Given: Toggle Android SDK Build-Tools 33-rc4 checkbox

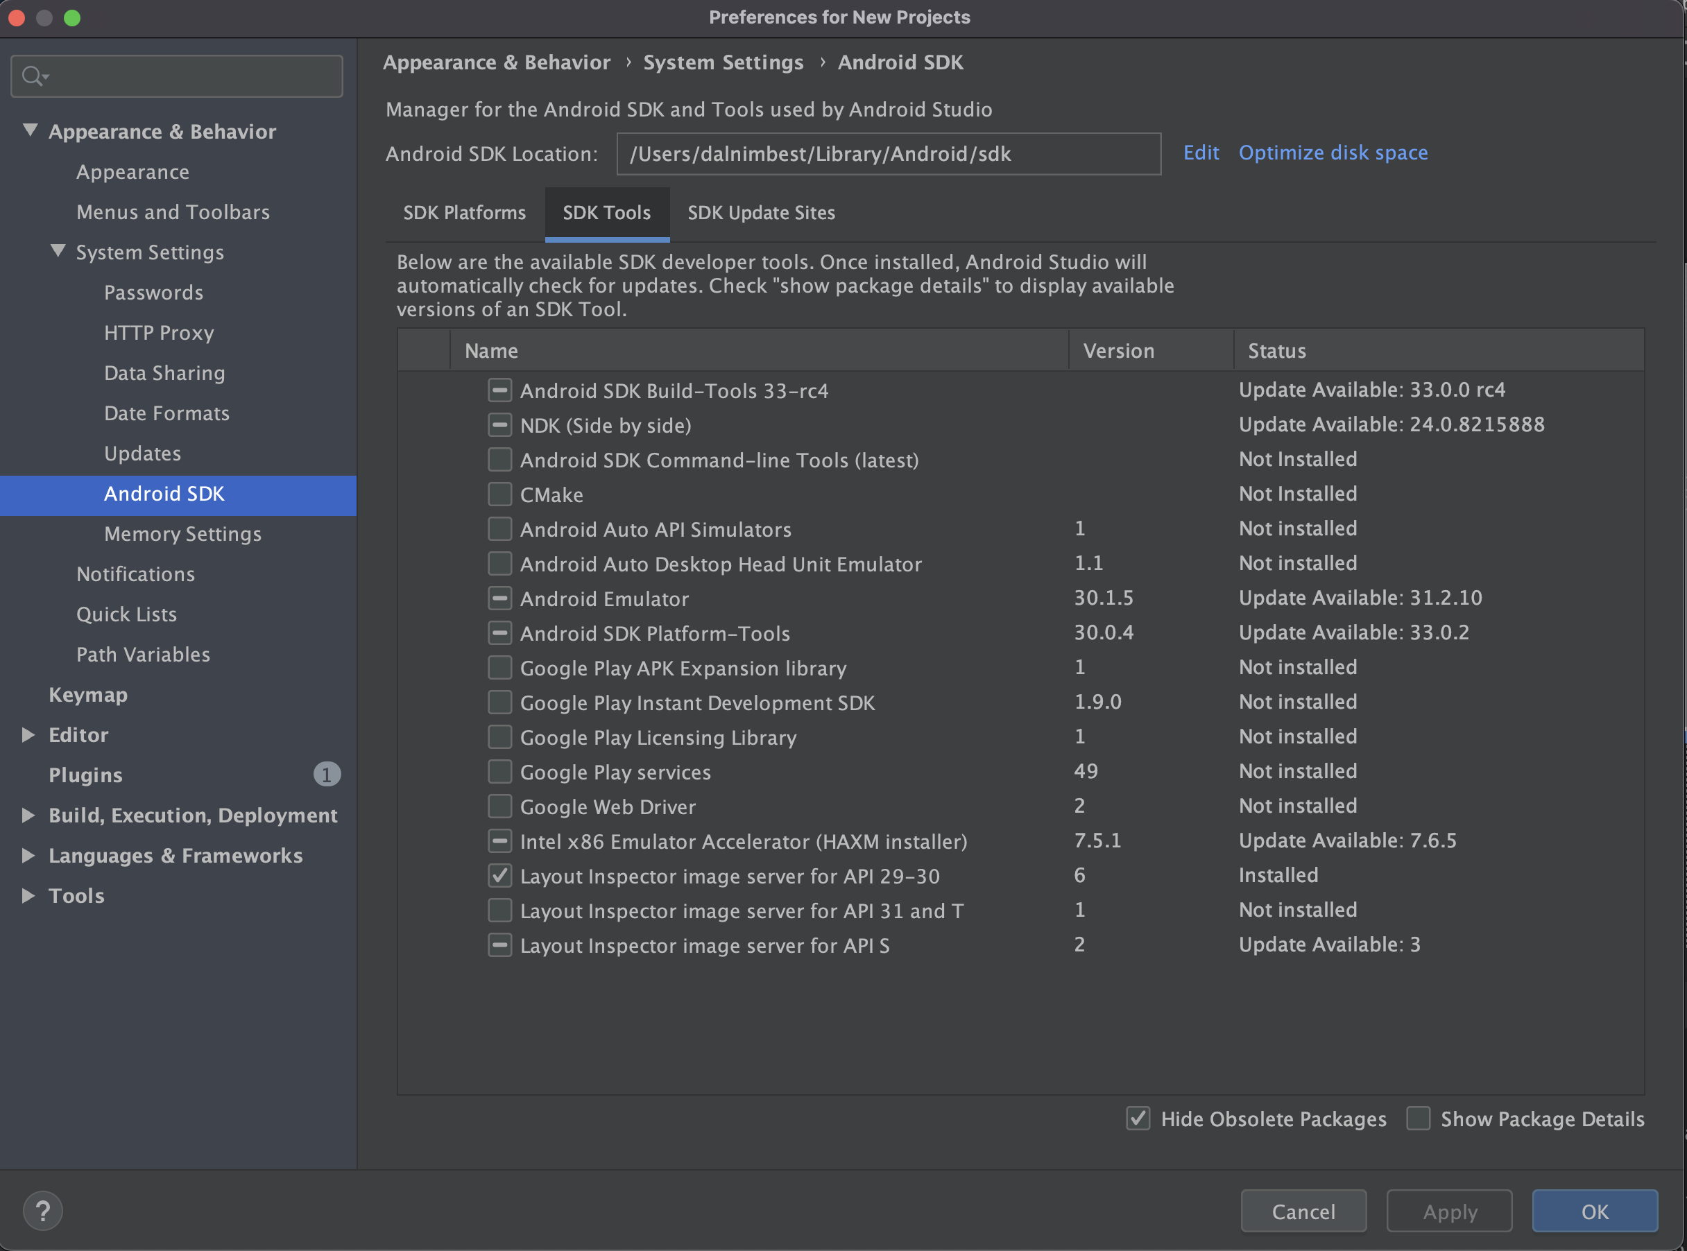Looking at the screenshot, I should [500, 390].
